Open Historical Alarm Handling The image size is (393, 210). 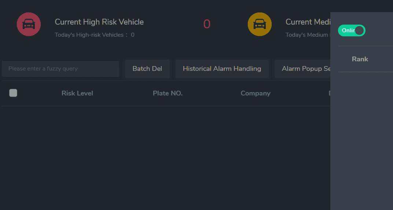pos(222,69)
